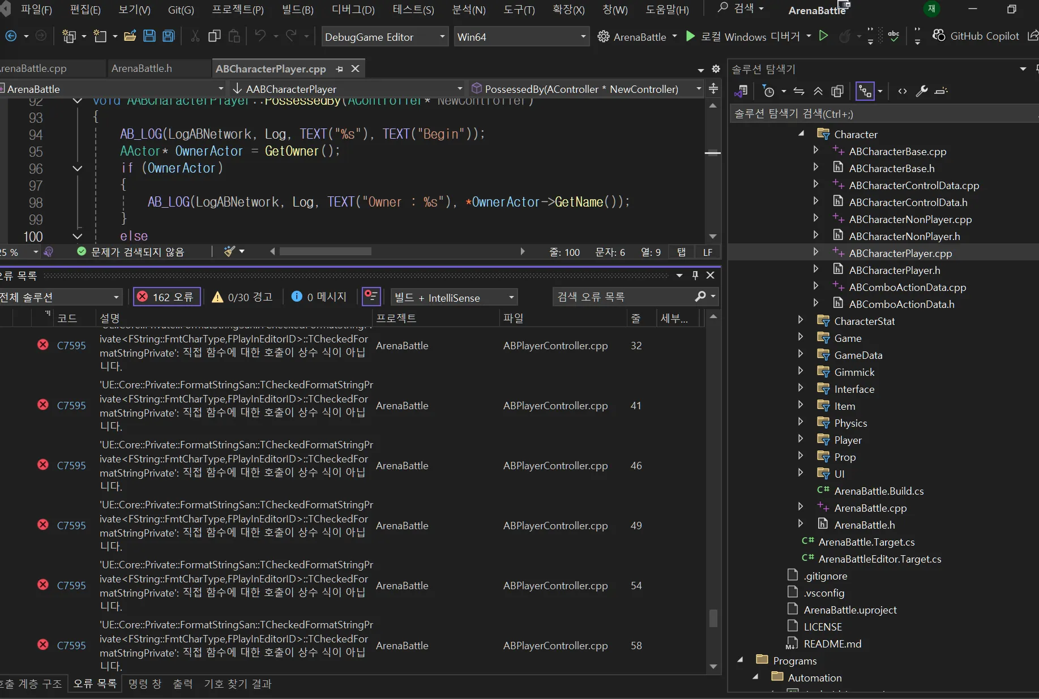
Task: Click the Save All double-floppy icon
Action: coord(169,36)
